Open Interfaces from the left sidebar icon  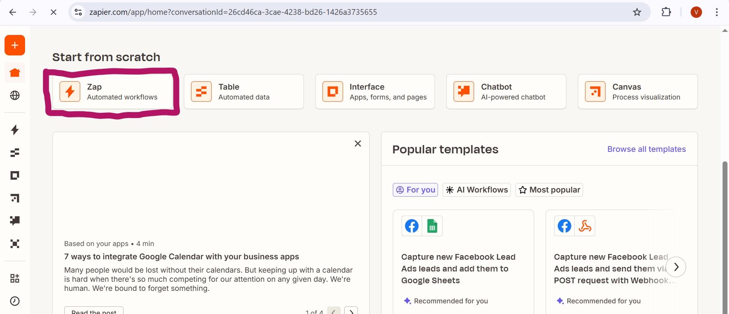[15, 175]
